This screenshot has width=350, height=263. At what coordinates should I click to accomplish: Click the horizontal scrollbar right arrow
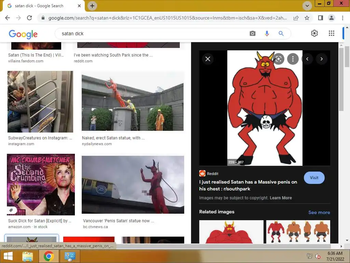[x=341, y=246]
